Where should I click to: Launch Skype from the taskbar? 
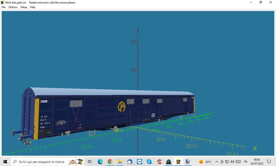point(149,162)
